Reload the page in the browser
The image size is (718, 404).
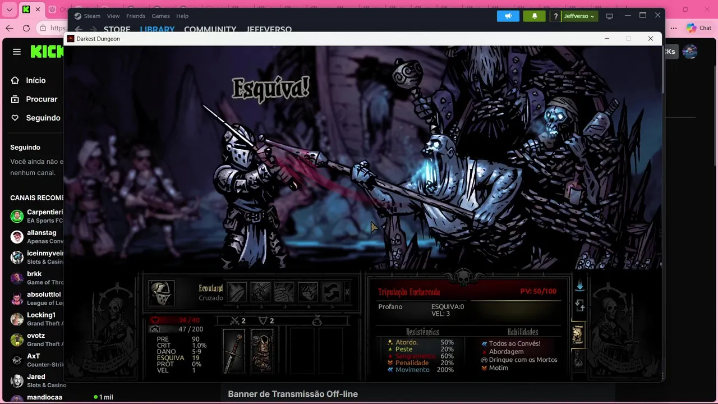(x=26, y=28)
